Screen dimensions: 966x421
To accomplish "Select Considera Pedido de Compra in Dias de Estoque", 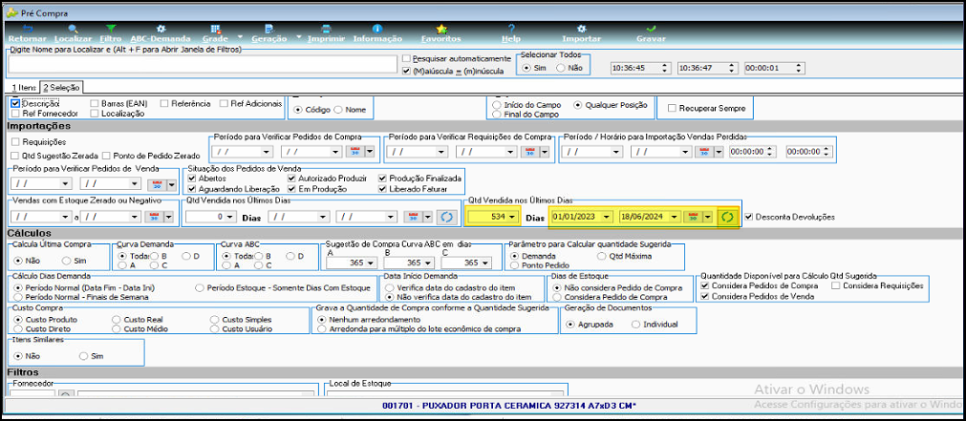I will [x=557, y=297].
